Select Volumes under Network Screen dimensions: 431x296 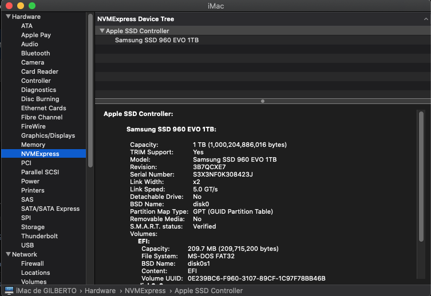click(x=34, y=282)
